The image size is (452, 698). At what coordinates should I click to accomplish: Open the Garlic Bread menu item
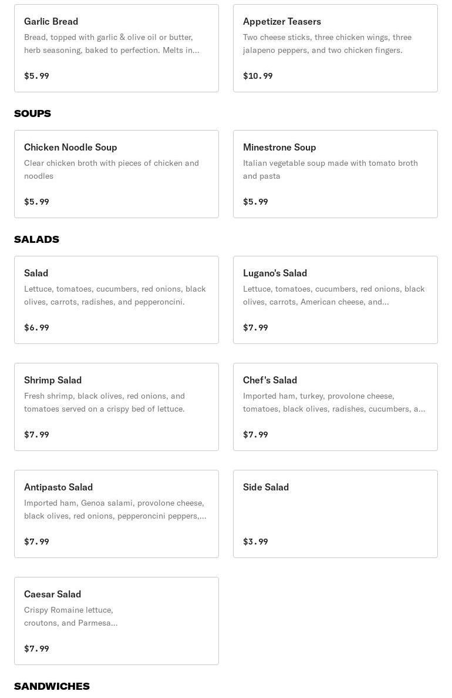116,48
